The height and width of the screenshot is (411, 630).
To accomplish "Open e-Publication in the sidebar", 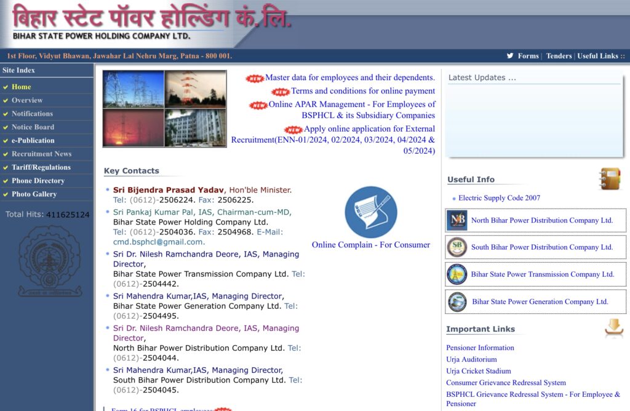I will [33, 140].
